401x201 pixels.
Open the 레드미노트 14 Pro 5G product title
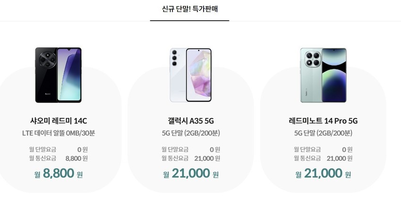coord(323,121)
